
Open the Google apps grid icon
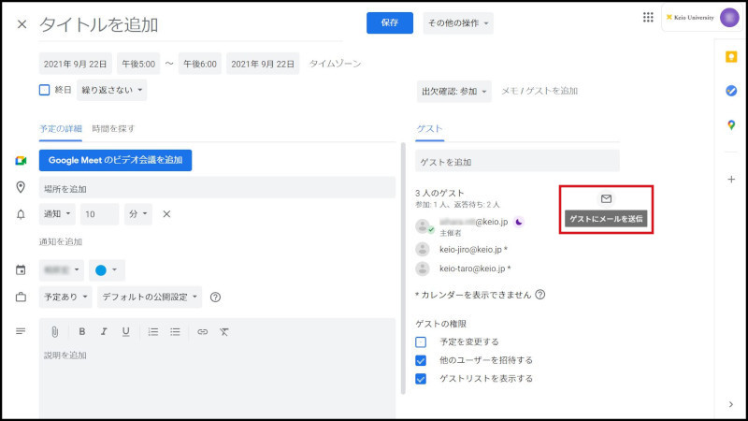[x=648, y=17]
